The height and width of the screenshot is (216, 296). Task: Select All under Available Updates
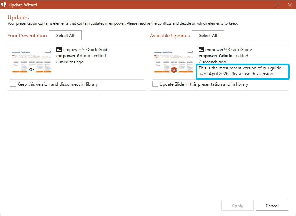click(x=208, y=35)
